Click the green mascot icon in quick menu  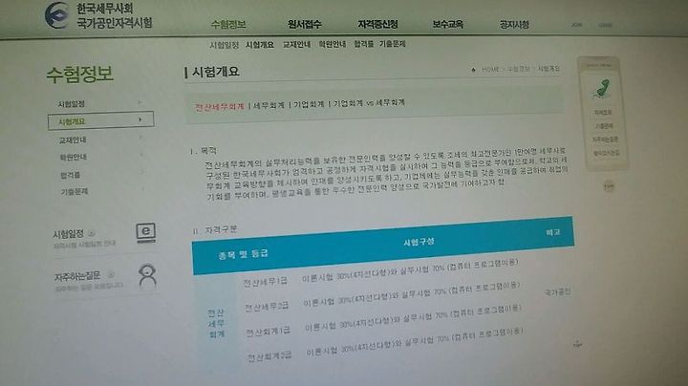[602, 89]
